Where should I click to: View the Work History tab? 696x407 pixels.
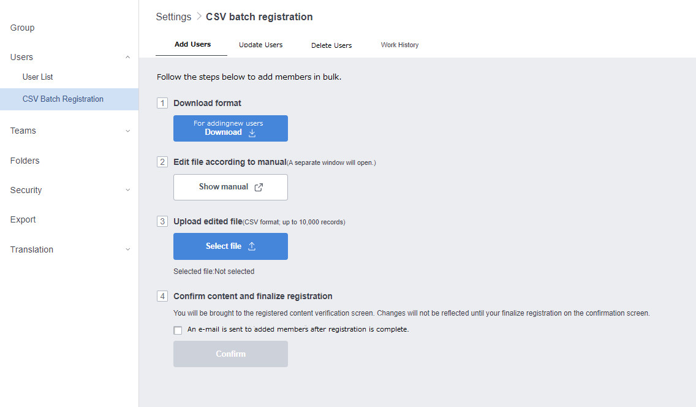coord(399,45)
